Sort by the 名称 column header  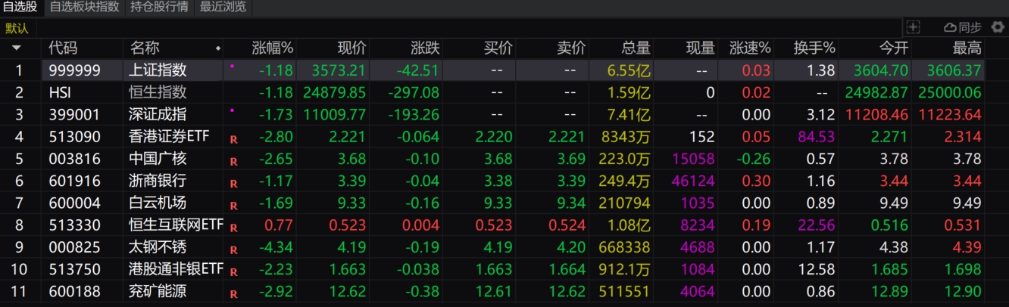point(145,48)
